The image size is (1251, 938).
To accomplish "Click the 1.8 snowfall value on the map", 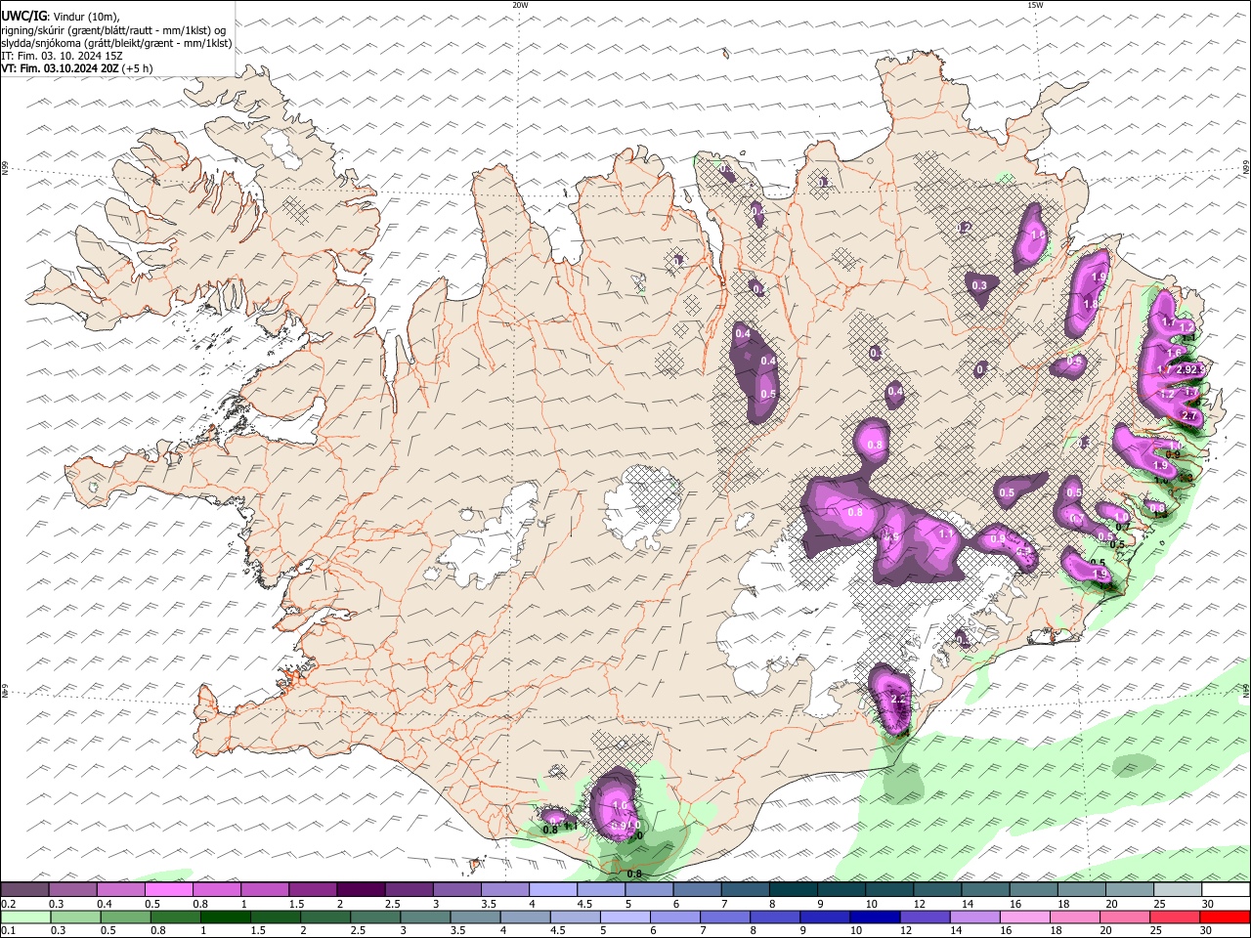I will coord(1091,304).
